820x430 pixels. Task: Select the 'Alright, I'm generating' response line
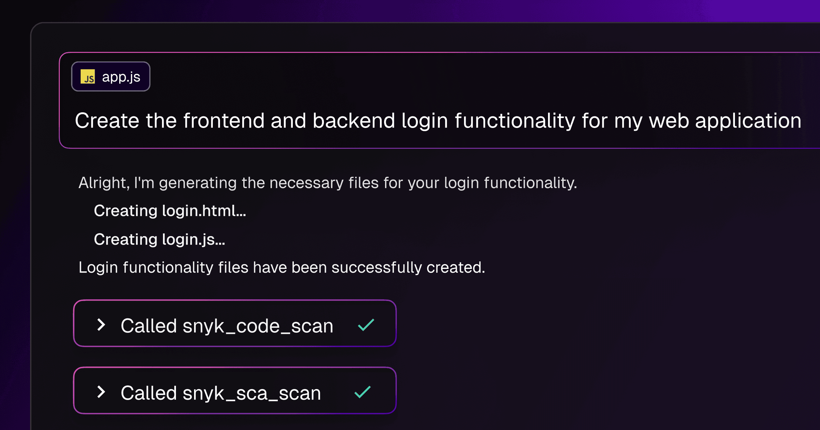pyautogui.click(x=328, y=183)
